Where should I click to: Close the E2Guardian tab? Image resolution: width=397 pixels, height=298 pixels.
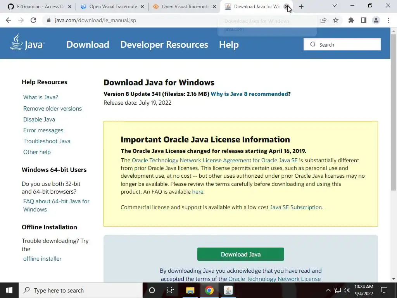[x=70, y=7]
